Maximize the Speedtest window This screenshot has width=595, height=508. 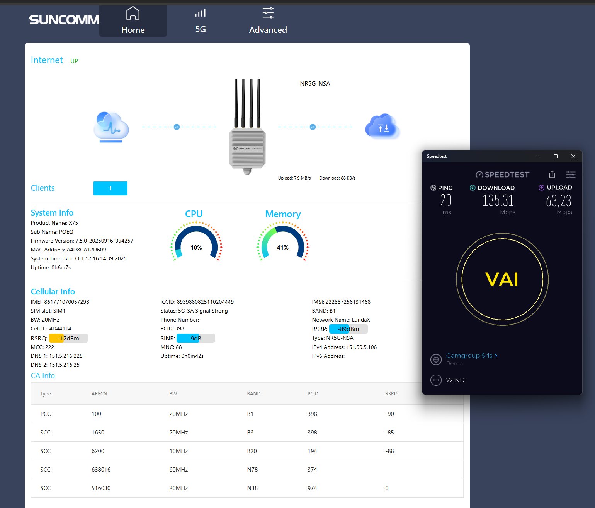(x=555, y=156)
